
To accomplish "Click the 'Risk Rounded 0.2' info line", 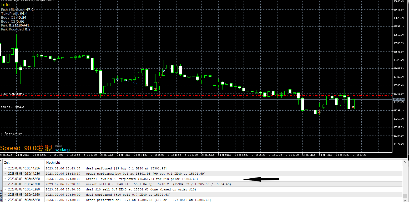I will coord(16,29).
